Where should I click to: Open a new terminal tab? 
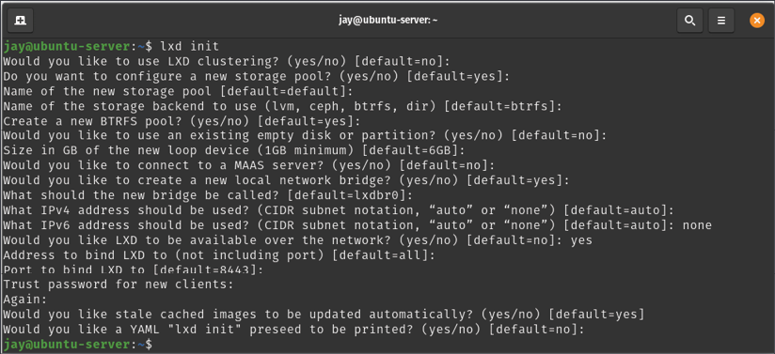tap(21, 21)
